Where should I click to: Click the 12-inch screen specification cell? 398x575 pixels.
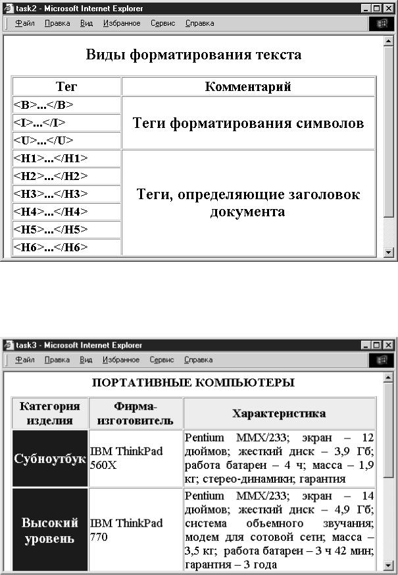(280, 458)
